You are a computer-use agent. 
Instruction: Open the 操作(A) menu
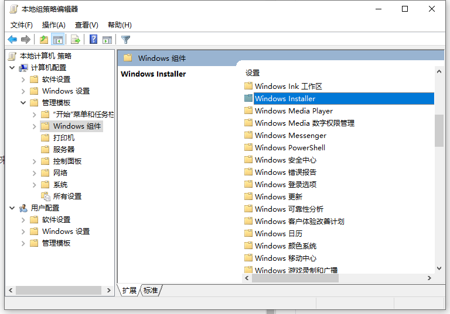53,25
